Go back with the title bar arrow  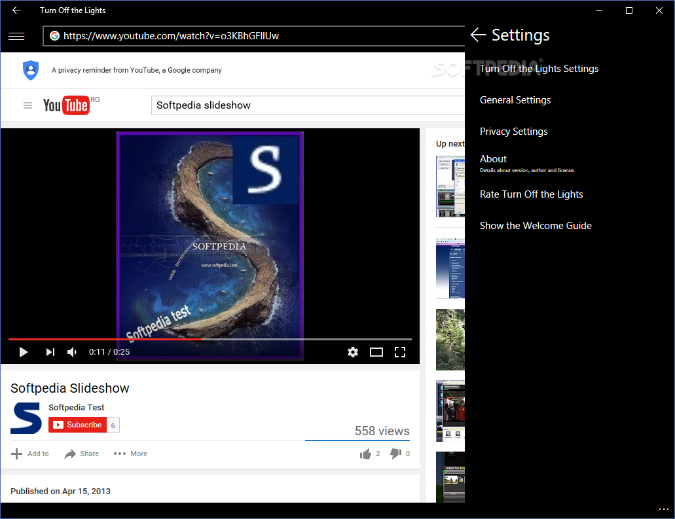pos(16,10)
